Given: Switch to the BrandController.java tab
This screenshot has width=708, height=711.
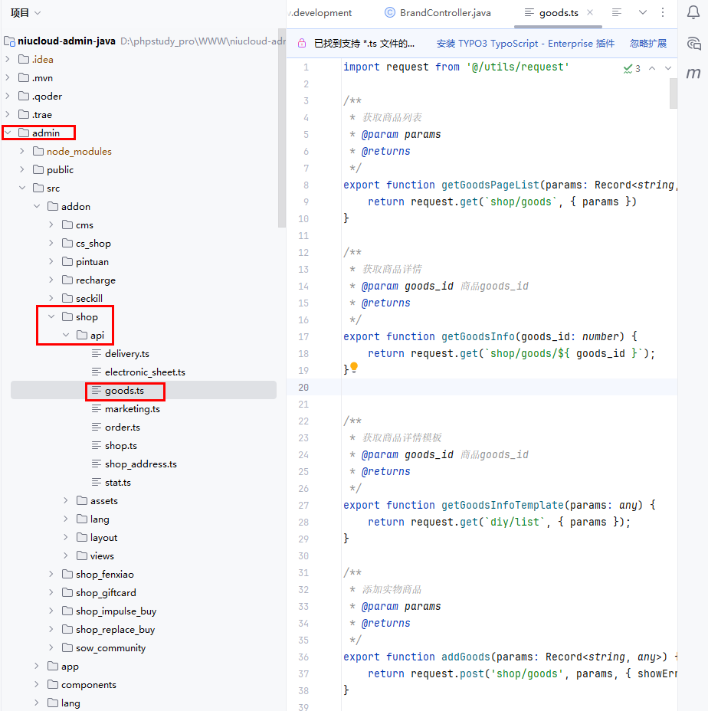Looking at the screenshot, I should coord(438,13).
